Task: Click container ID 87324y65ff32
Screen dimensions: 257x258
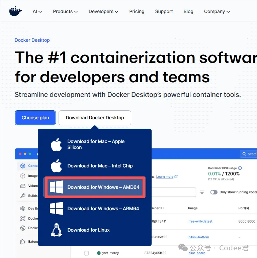Action: point(155,253)
